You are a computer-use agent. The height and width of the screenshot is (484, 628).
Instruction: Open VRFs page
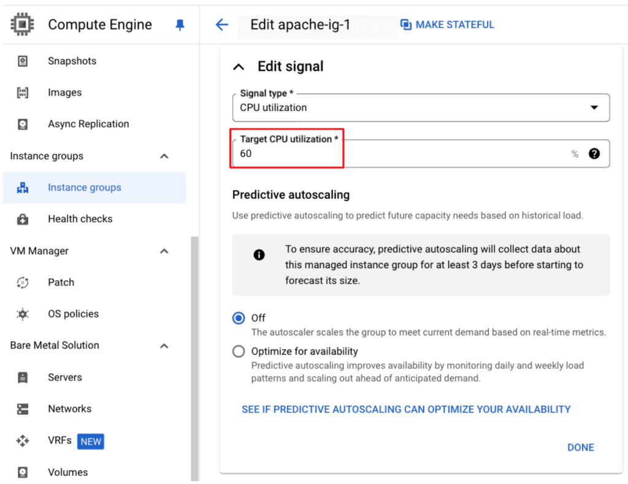59,440
